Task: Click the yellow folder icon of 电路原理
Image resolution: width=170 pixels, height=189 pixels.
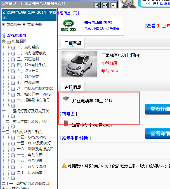Action: [9, 42]
